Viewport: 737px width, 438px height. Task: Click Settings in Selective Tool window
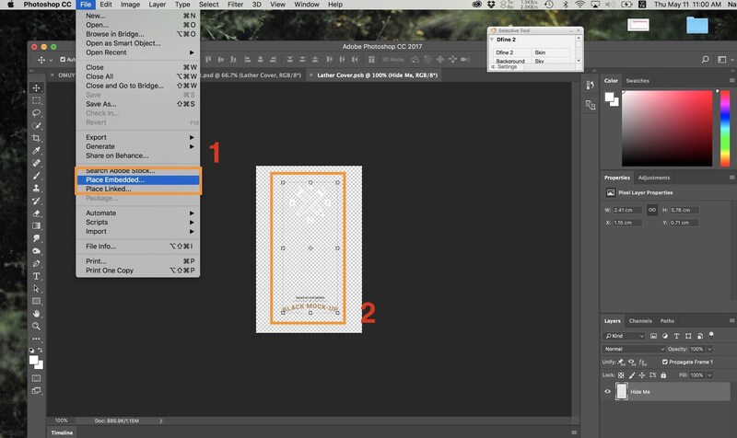(508, 66)
